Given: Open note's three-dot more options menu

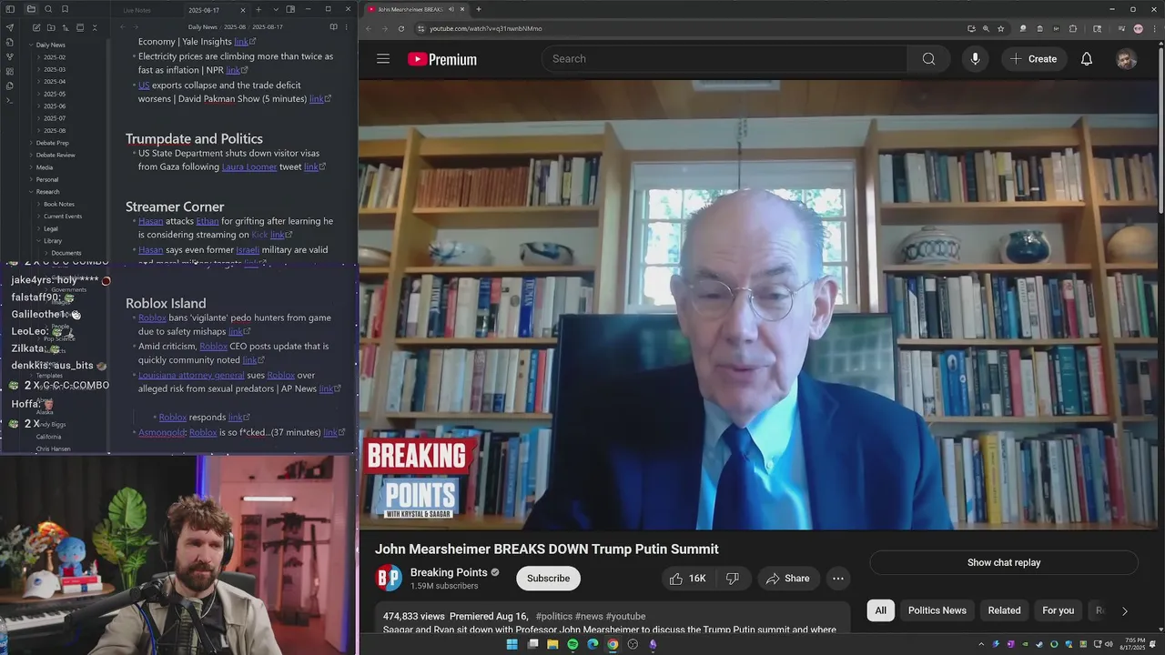Looking at the screenshot, I should [x=348, y=27].
